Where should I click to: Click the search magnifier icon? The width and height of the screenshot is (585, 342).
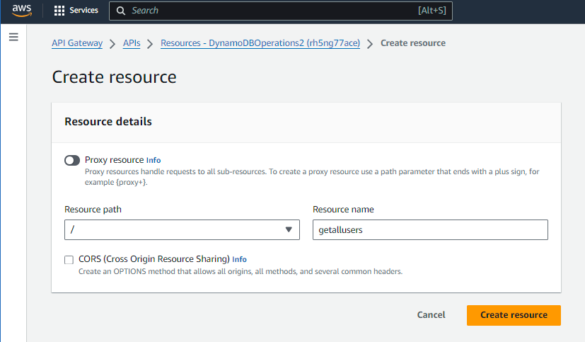point(121,11)
